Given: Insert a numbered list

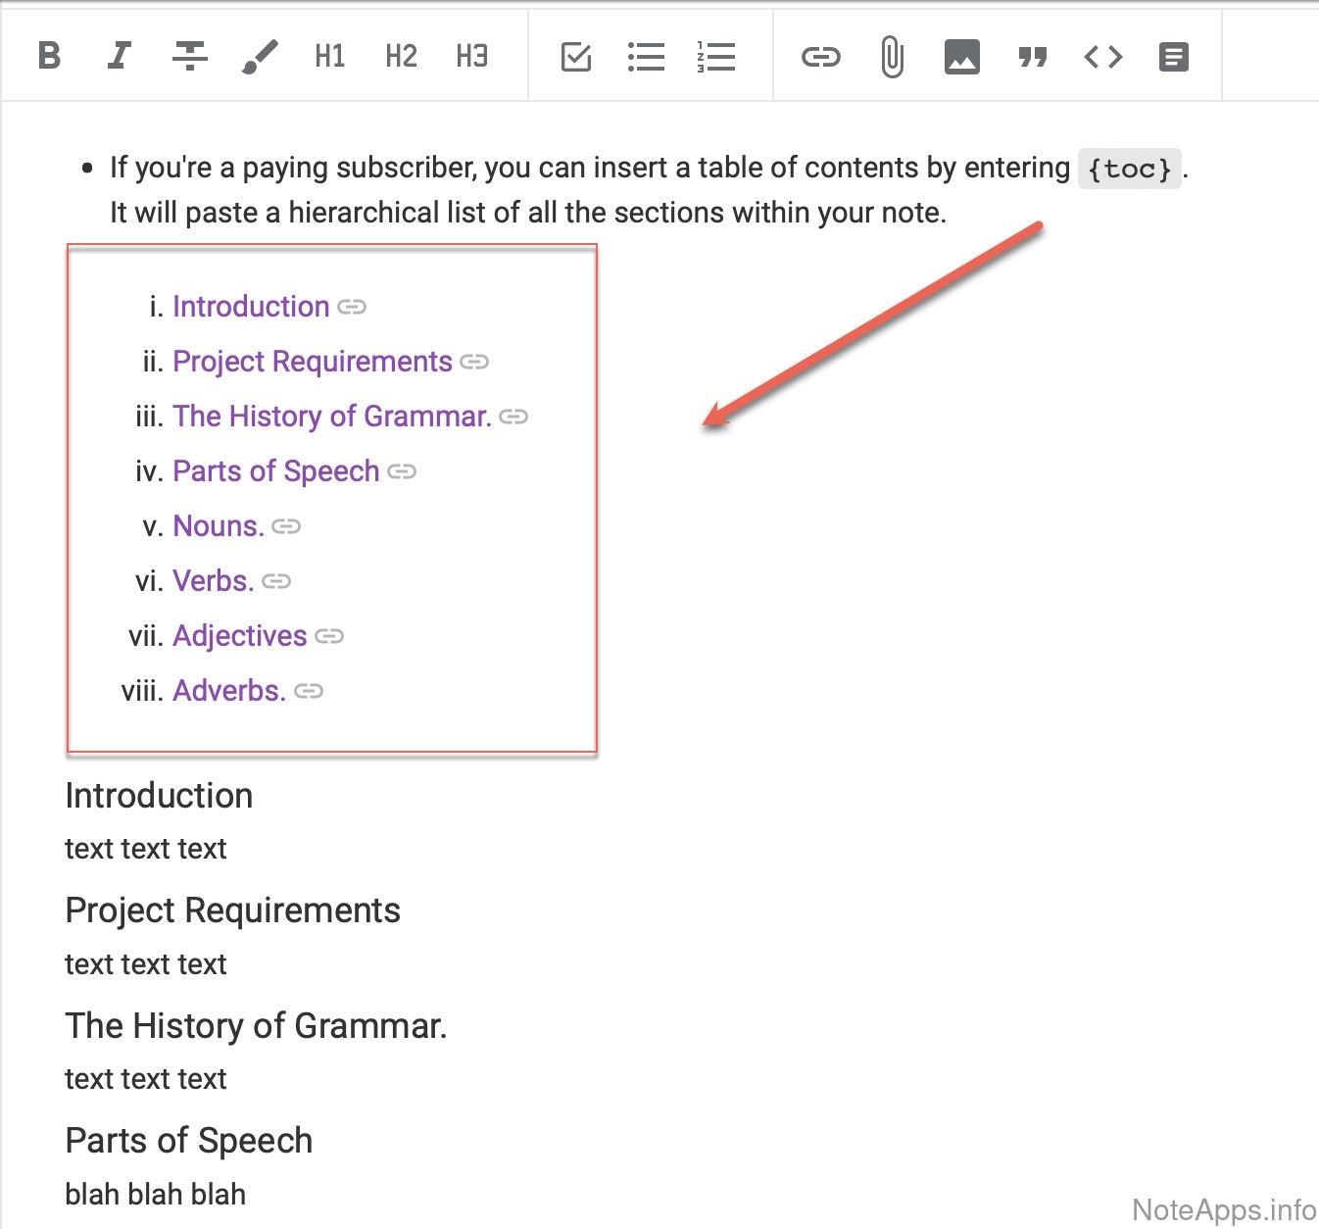Looking at the screenshot, I should (716, 57).
